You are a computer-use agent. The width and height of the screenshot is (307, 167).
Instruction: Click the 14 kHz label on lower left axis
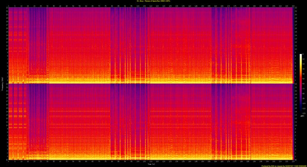(7, 111)
